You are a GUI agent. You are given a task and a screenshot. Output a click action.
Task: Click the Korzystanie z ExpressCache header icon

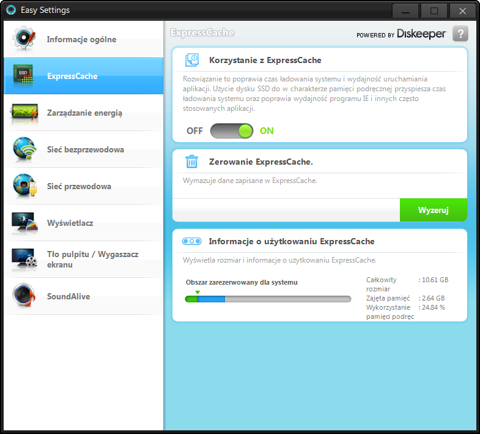coord(192,60)
